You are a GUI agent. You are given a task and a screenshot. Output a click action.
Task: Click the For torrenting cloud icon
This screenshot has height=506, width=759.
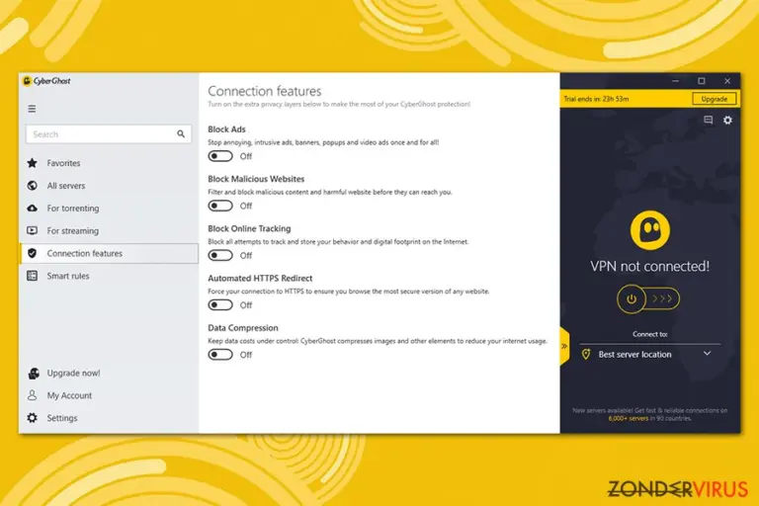pyautogui.click(x=33, y=209)
